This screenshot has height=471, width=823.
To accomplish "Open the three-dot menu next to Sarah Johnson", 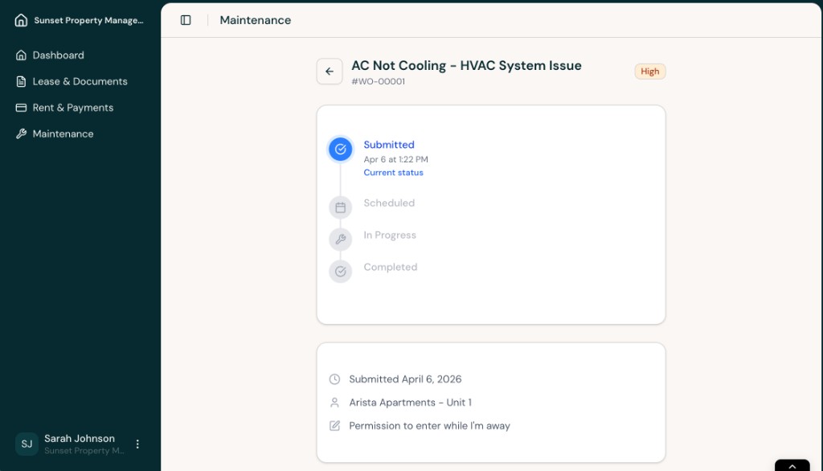I will (x=137, y=444).
